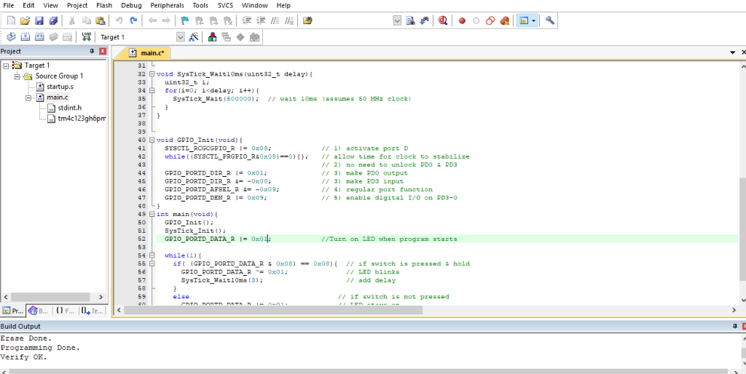Open Options for Target wand icon
Viewport: 746px width, 374px height.
point(194,36)
